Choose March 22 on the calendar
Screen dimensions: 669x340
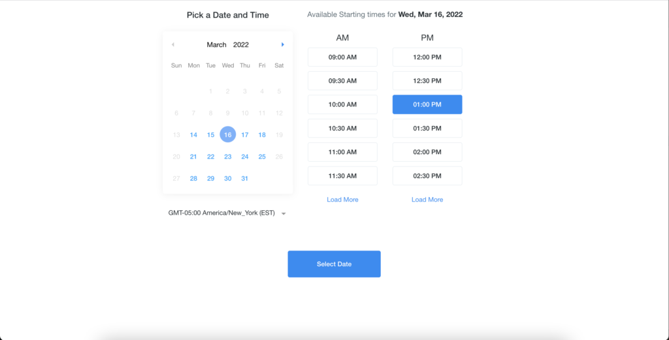(x=211, y=157)
